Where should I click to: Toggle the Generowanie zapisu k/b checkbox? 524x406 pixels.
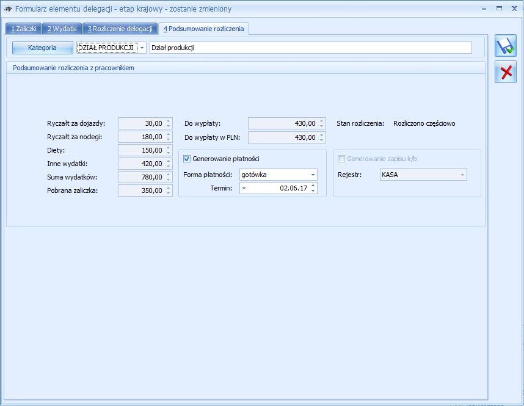(x=341, y=159)
